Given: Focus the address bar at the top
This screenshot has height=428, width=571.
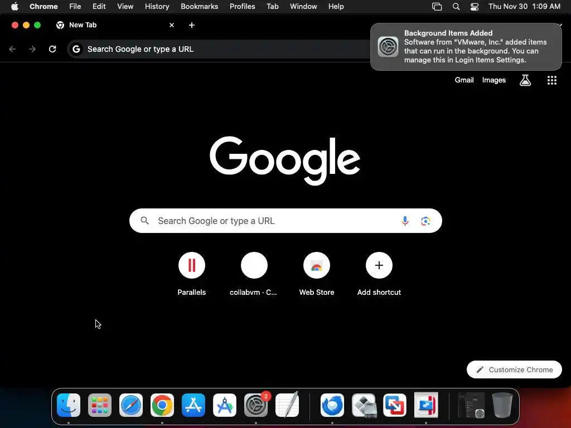Looking at the screenshot, I should click(x=219, y=49).
